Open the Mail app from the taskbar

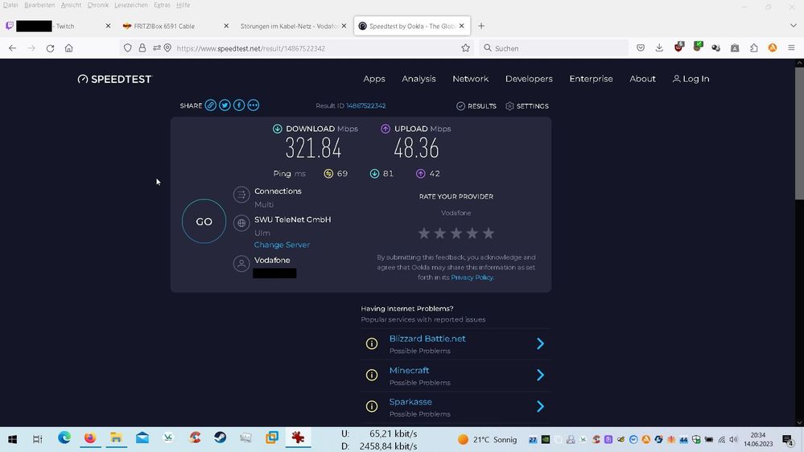(142, 438)
